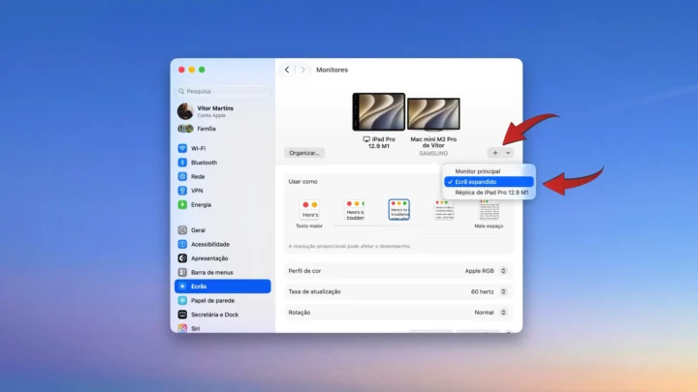Go forward with the right chevron
Viewport: 698px width, 392px height.
[302, 70]
